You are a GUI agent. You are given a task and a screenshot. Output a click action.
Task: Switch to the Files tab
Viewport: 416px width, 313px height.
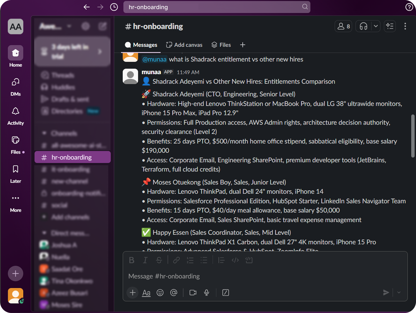[221, 45]
